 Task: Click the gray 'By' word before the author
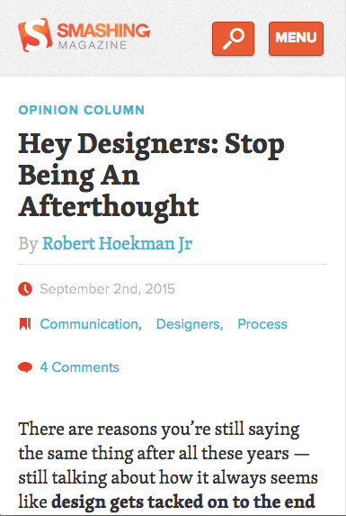tap(28, 244)
